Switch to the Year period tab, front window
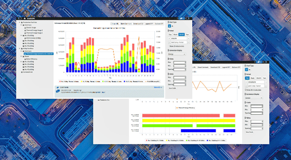Image resolution: width=291 pixels, height=160 pixels. 187,35
